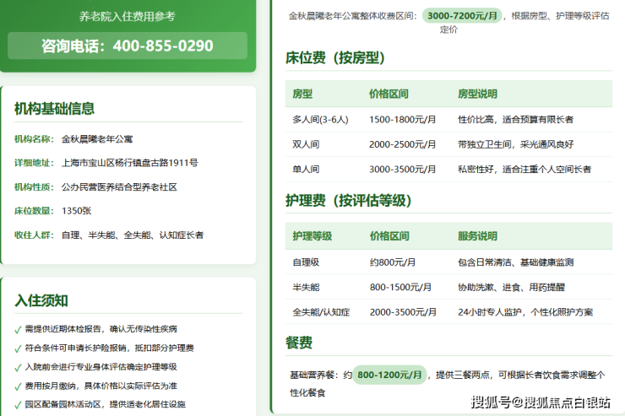
Task: Select the 单人间 row cell
Action: click(x=306, y=170)
